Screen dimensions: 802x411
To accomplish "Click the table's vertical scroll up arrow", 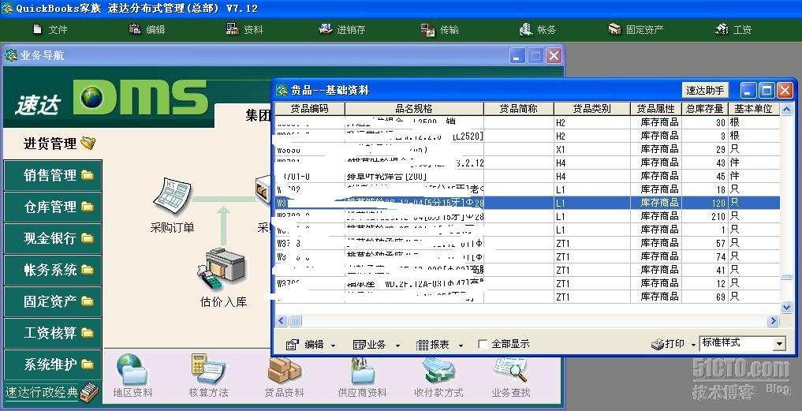I will point(787,109).
